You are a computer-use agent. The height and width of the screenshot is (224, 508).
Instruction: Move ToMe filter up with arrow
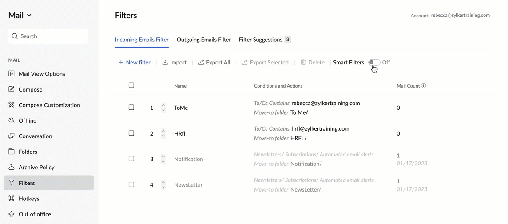point(163,105)
